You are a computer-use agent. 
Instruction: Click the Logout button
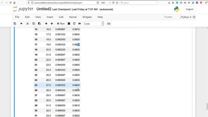pyautogui.click(x=189, y=9)
